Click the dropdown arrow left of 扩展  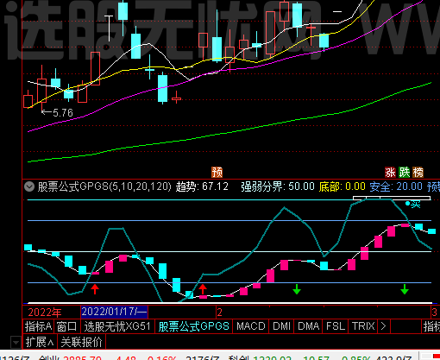(16, 343)
